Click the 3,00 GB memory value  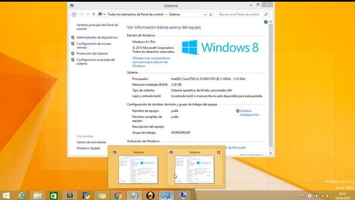point(176,84)
